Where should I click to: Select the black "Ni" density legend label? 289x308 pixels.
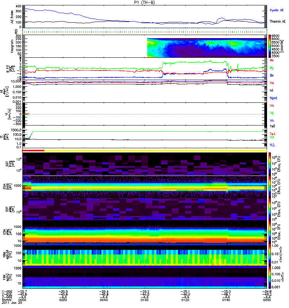271,90
